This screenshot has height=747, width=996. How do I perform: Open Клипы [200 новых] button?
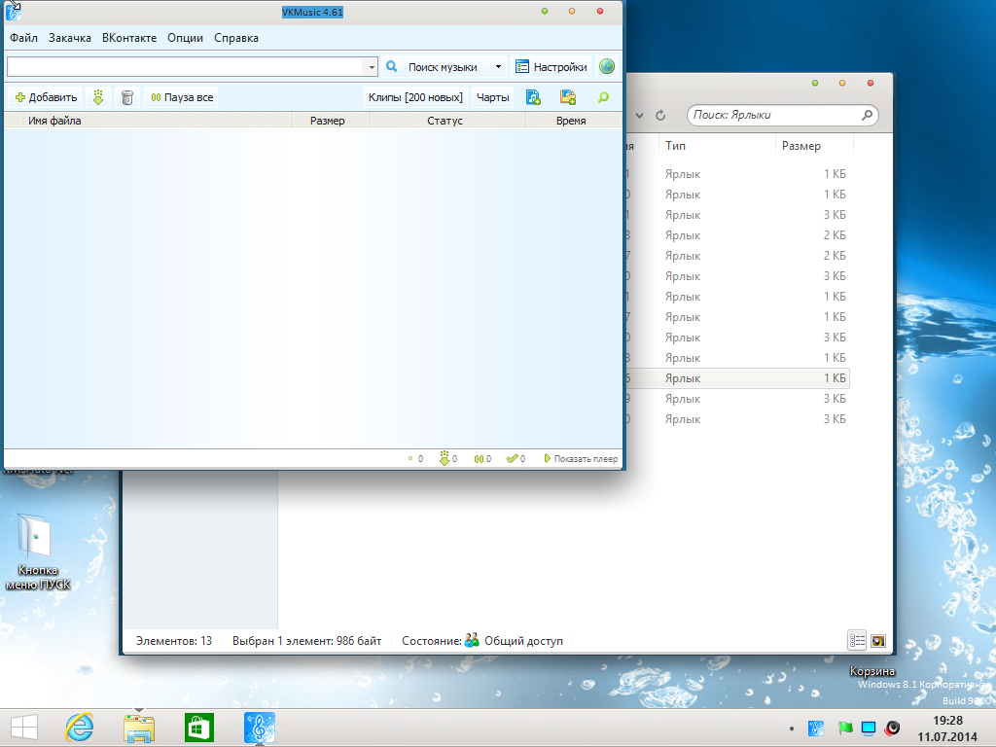pyautogui.click(x=415, y=97)
